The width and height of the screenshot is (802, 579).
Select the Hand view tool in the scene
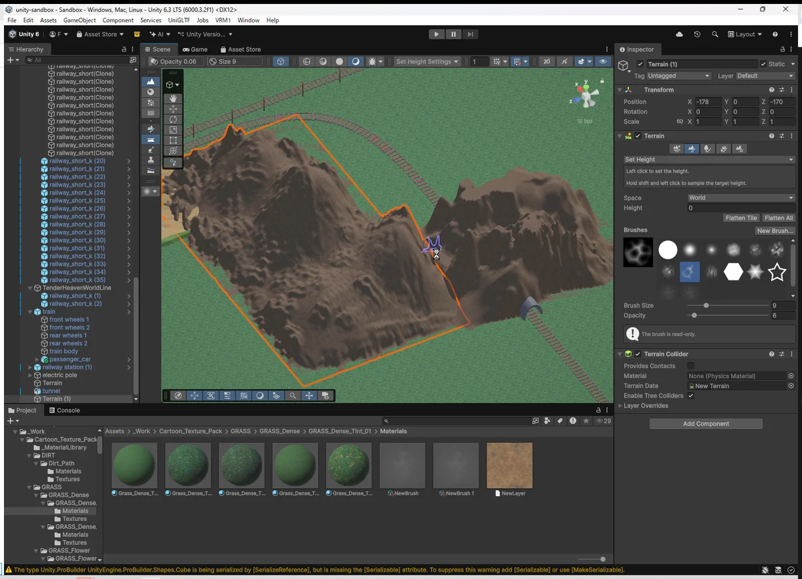point(173,98)
